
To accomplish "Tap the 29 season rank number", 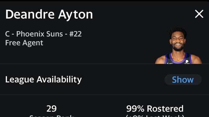I will (x=52, y=109).
